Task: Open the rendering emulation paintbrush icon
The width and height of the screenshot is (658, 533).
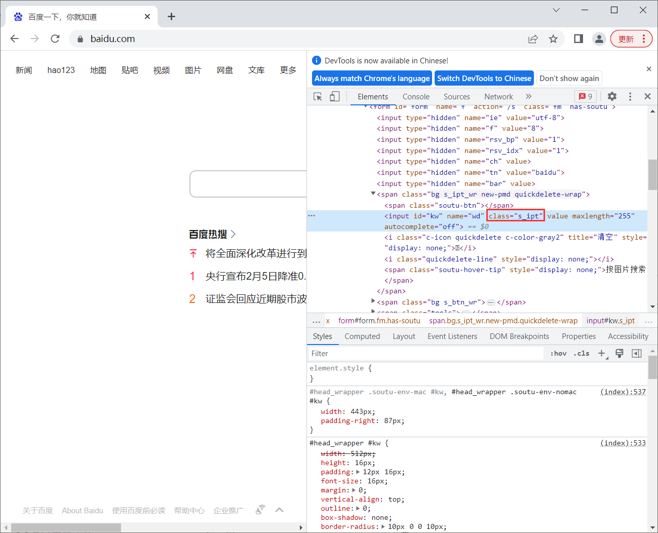Action: coord(619,353)
